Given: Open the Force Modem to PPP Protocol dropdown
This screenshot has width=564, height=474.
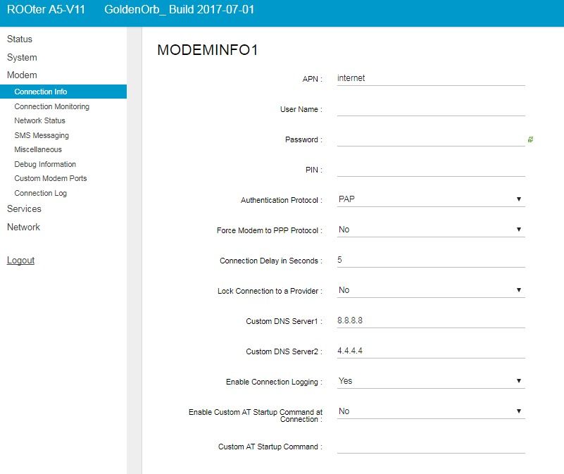Looking at the screenshot, I should (431, 230).
